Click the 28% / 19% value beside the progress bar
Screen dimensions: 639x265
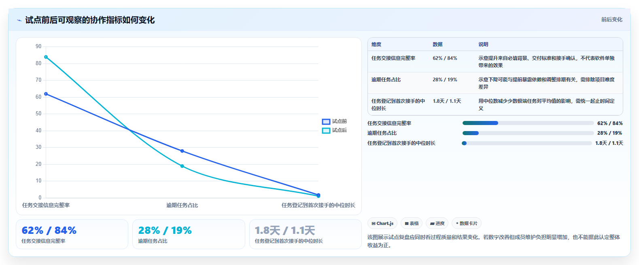(x=610, y=133)
